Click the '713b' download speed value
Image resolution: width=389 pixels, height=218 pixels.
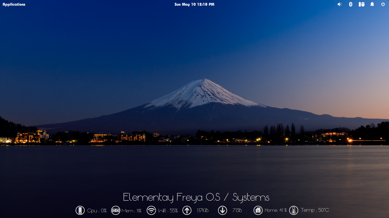(237, 210)
